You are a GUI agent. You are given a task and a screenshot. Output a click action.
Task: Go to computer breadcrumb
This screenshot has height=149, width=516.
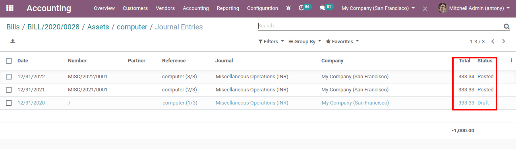(x=132, y=27)
